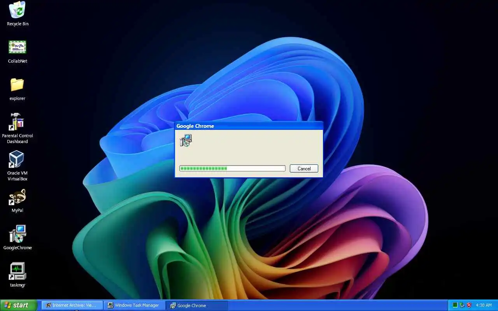
Task: Click the green Task Manager CPU tray icon
Action: point(455,305)
